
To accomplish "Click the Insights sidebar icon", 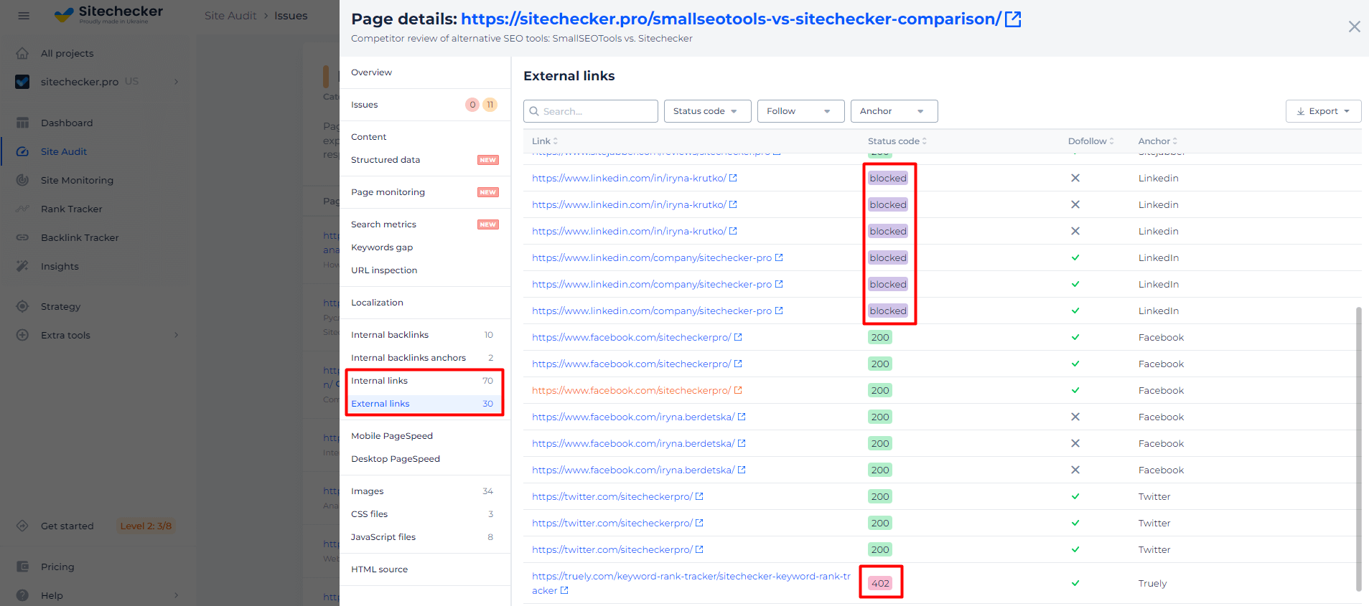I will (x=23, y=266).
